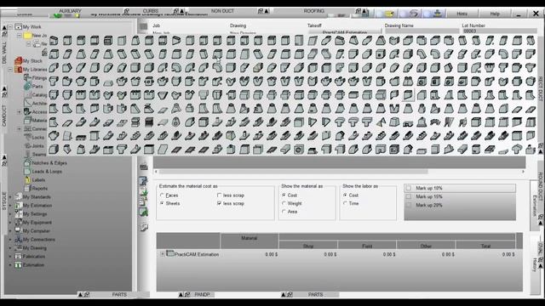Choose Area under Show the material as

point(284,212)
